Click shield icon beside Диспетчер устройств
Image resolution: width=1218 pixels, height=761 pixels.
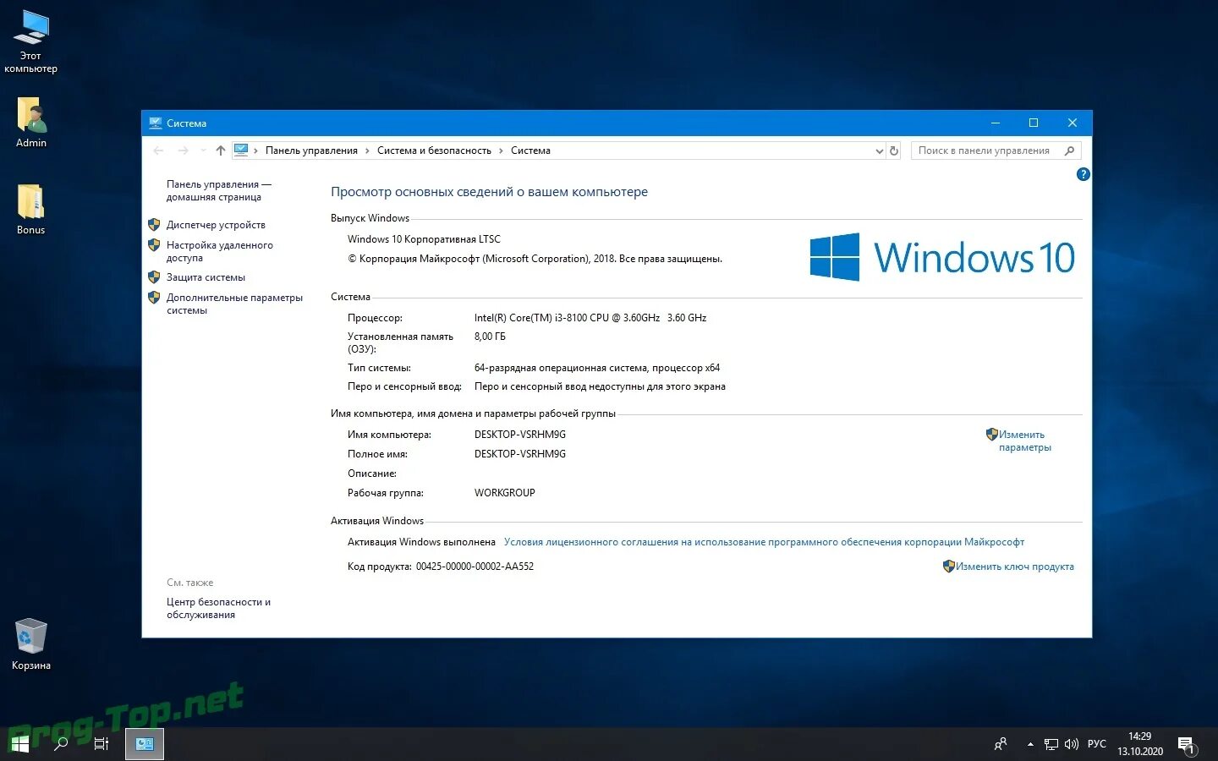(154, 225)
